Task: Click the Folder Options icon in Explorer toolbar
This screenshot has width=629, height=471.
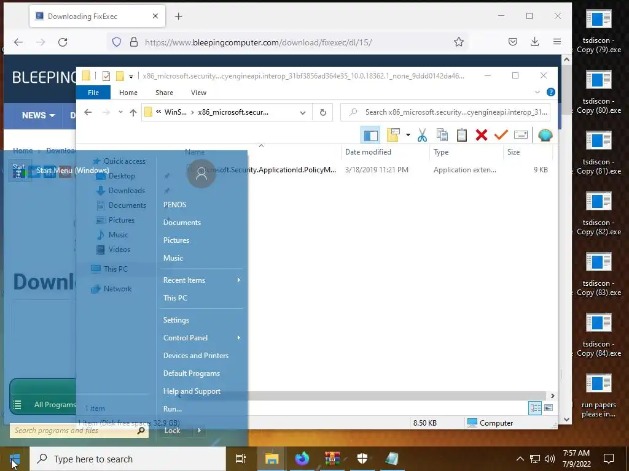Action: tap(393, 135)
